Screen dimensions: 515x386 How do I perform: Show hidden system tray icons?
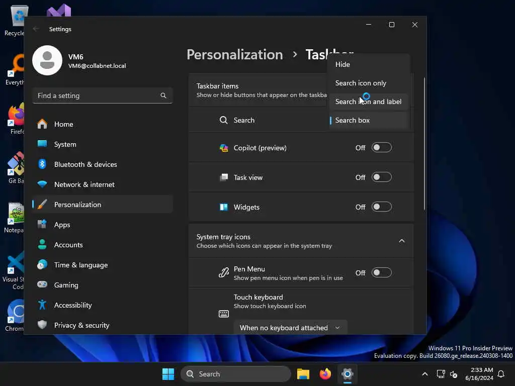[x=424, y=374]
